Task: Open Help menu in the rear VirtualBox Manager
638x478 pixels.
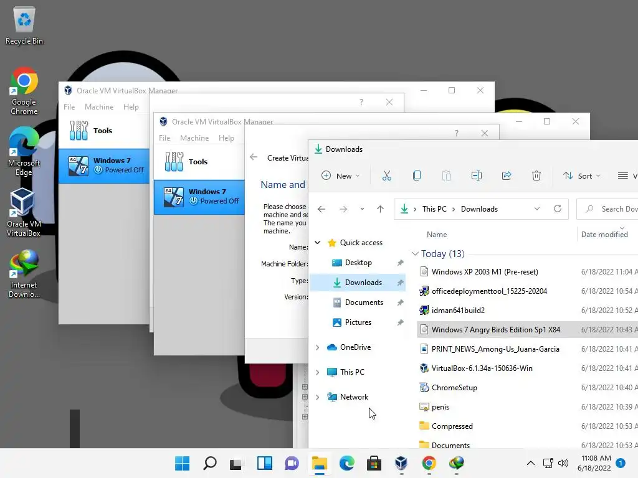Action: pyautogui.click(x=131, y=106)
